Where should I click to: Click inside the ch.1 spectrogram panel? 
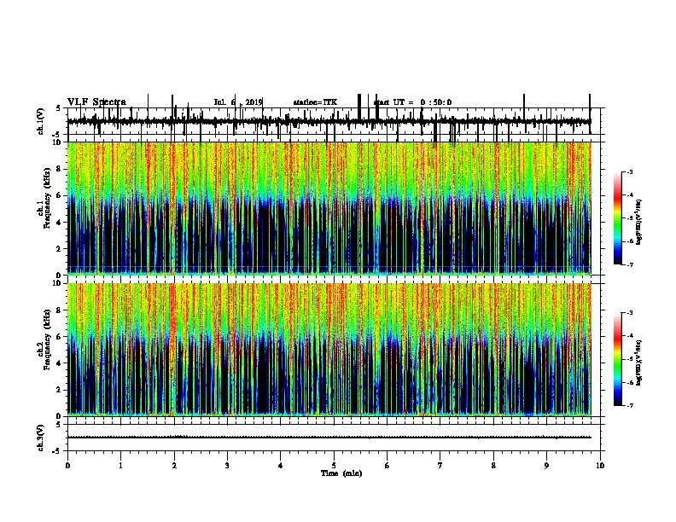(x=329, y=208)
